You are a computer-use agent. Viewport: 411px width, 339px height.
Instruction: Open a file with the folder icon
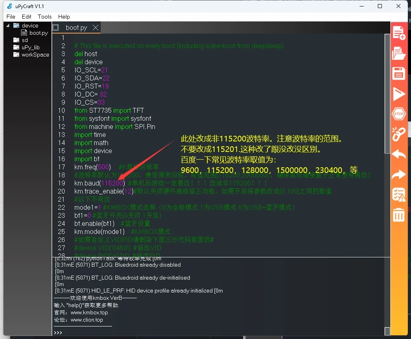[x=399, y=53]
